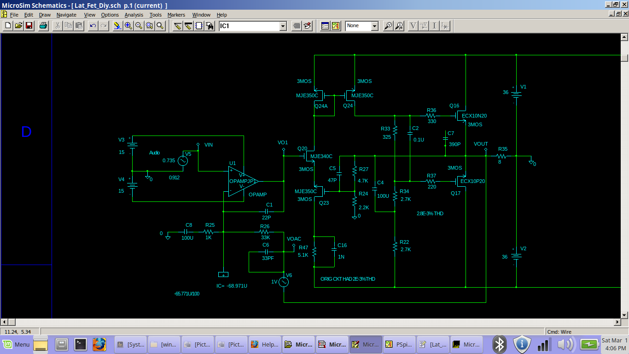Select the ECX10P20 transistor label

tap(472, 181)
